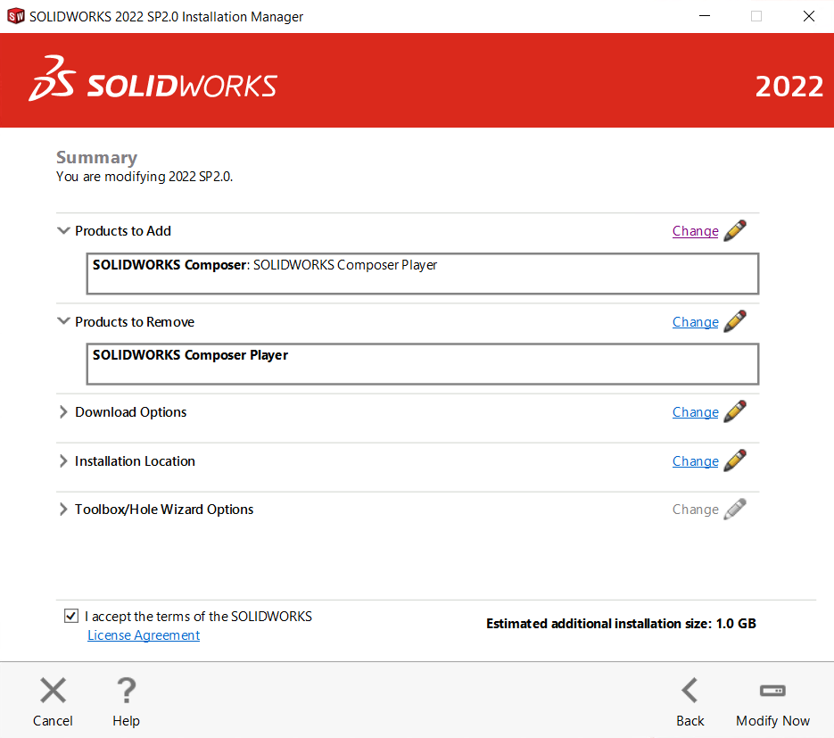Uncheck the accept terms checkbox
Image resolution: width=834 pixels, height=738 pixels.
71,617
